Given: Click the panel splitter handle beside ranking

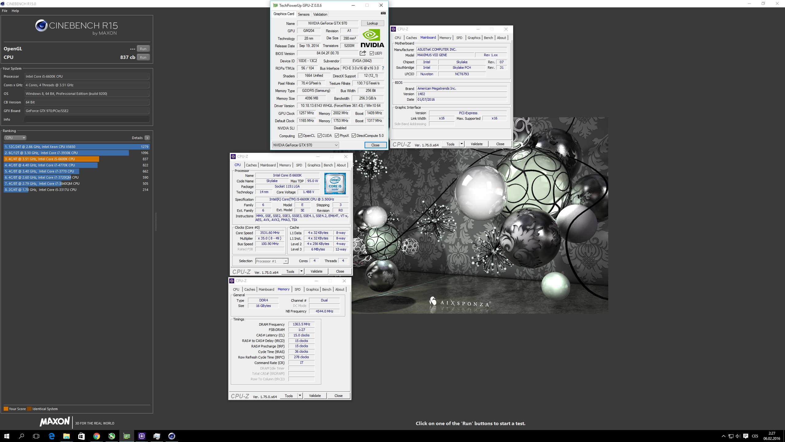Looking at the screenshot, I should pos(156,221).
